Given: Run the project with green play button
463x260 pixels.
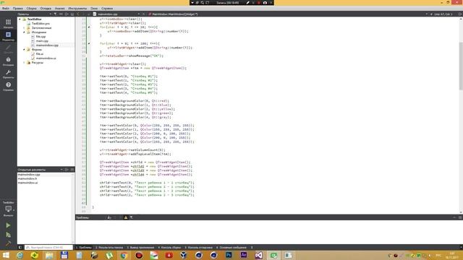Looking at the screenshot, I should 8,225.
